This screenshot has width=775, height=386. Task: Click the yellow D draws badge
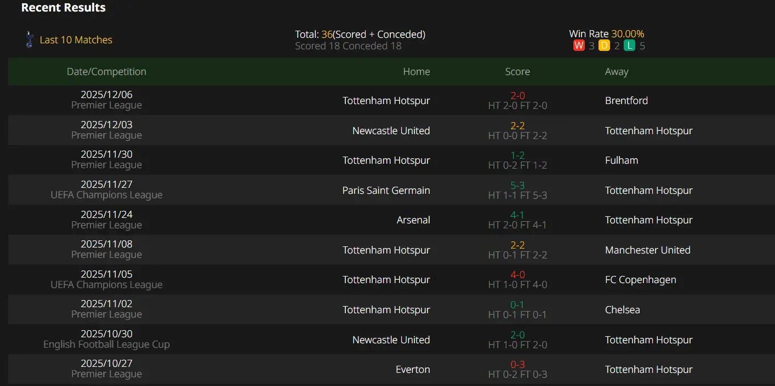tap(604, 46)
